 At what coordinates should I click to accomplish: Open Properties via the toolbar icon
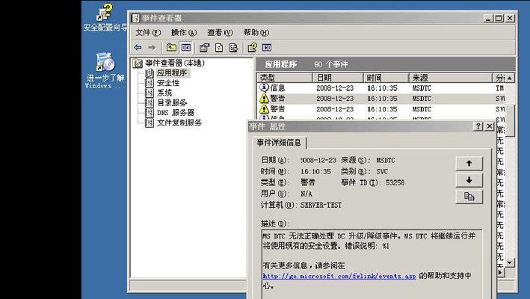[x=204, y=48]
